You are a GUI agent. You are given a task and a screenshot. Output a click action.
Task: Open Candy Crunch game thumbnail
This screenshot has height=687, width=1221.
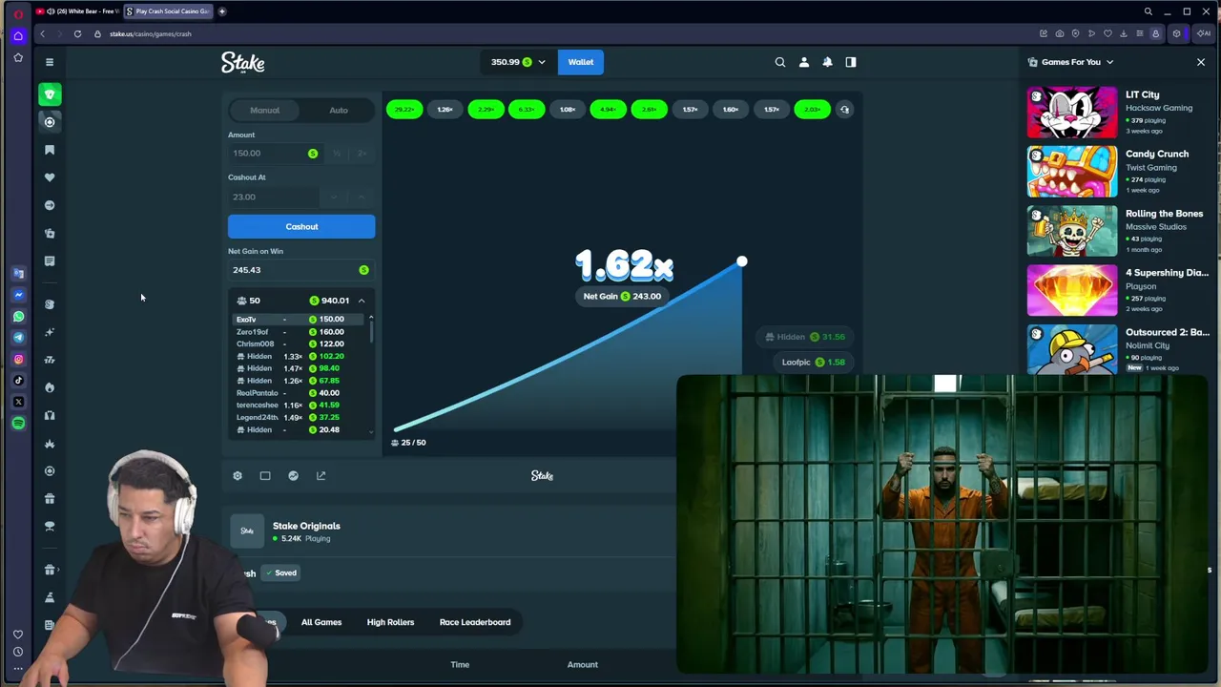pyautogui.click(x=1072, y=172)
